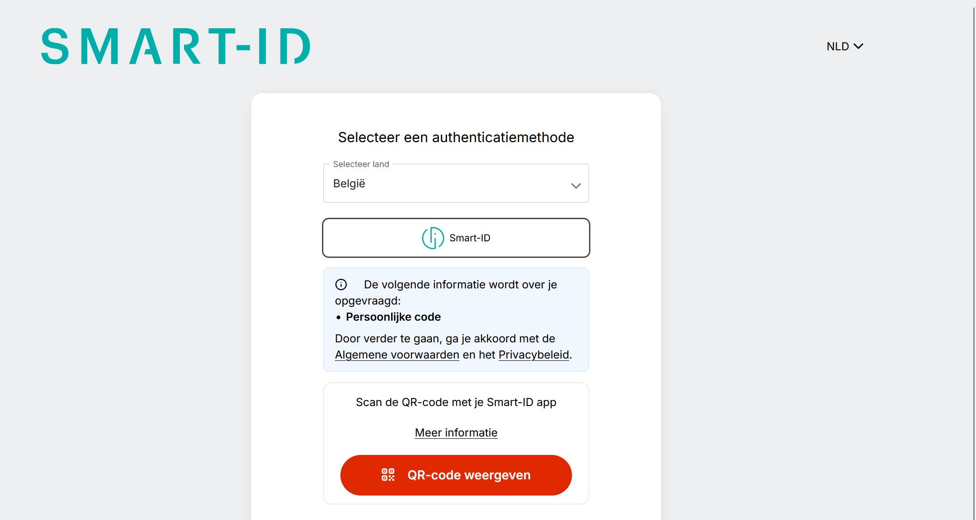Follow the Meer informatie link
976x520 pixels.
(x=456, y=433)
